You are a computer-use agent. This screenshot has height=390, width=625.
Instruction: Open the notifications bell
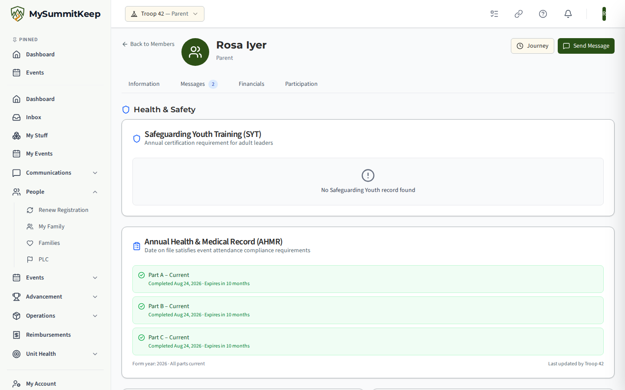568,14
